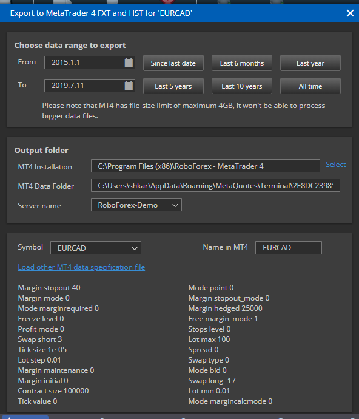Click the Margin hedged 25000 value
Screen dimensions: 359x419
[x=225, y=308]
